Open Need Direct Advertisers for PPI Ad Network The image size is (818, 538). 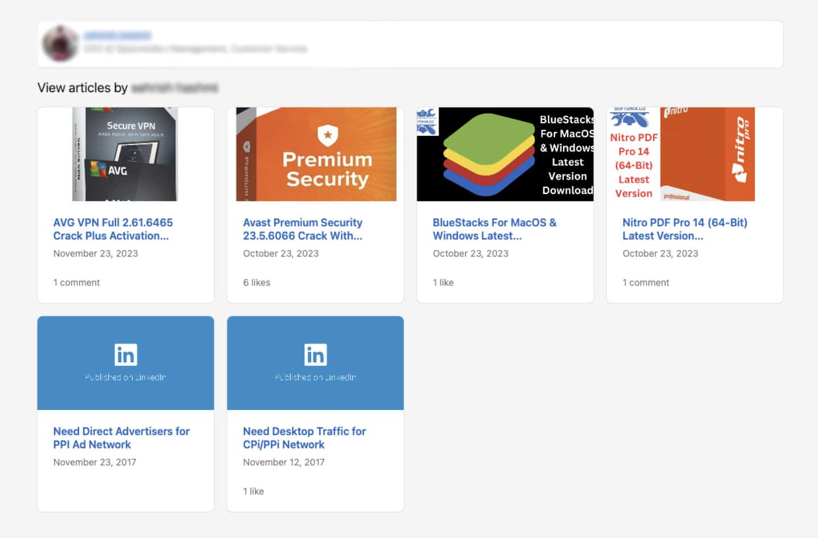pos(121,438)
